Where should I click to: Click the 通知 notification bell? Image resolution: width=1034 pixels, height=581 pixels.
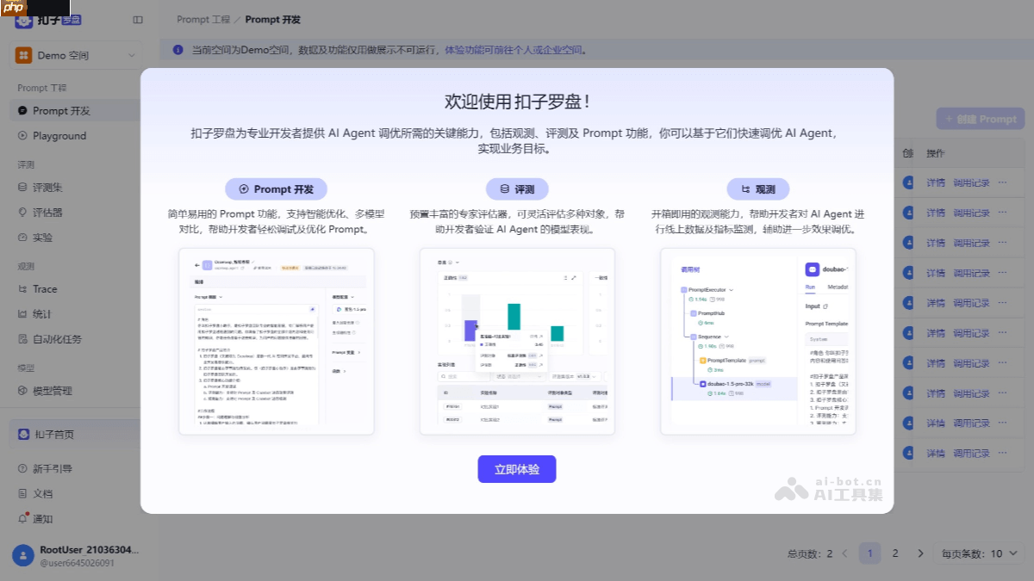coord(43,518)
